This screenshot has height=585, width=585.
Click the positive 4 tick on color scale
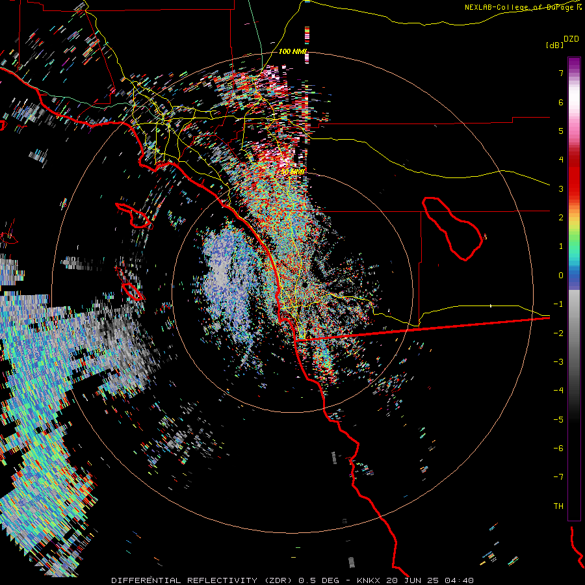coord(561,160)
